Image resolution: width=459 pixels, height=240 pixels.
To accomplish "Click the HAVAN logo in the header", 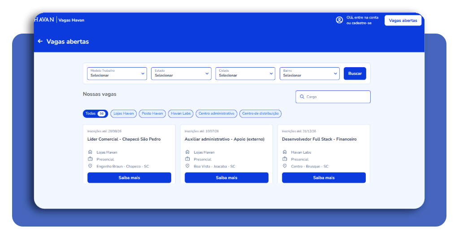I will click(x=44, y=20).
